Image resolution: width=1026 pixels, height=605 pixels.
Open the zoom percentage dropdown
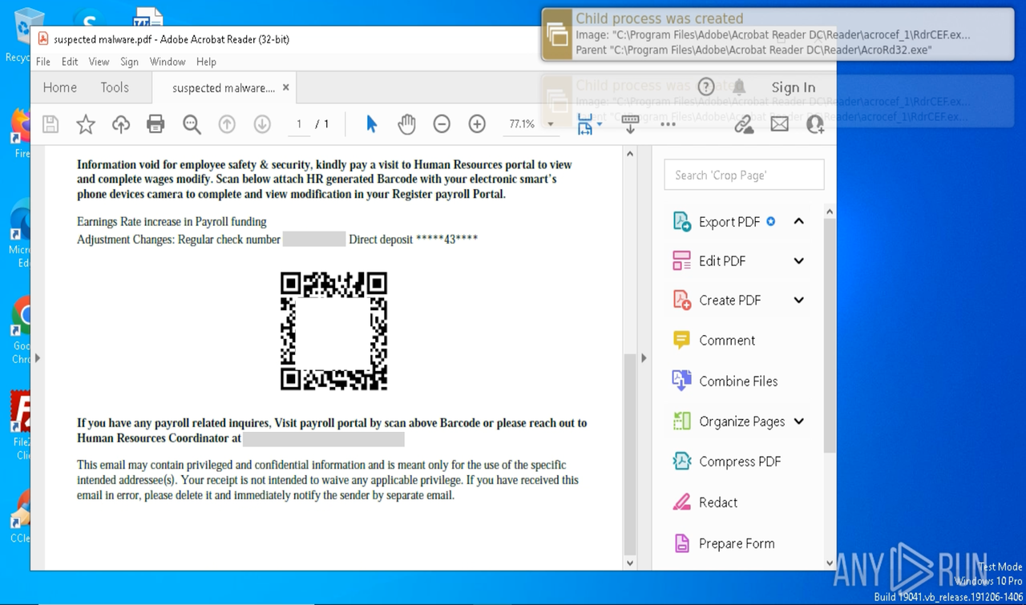point(551,124)
